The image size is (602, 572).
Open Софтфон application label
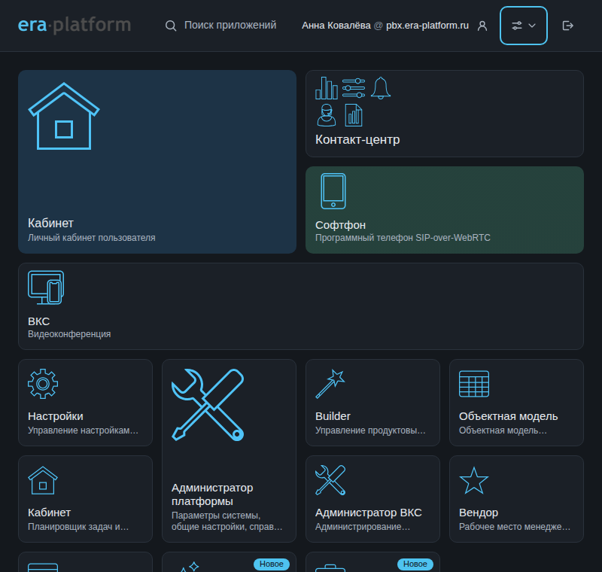pyautogui.click(x=340, y=225)
